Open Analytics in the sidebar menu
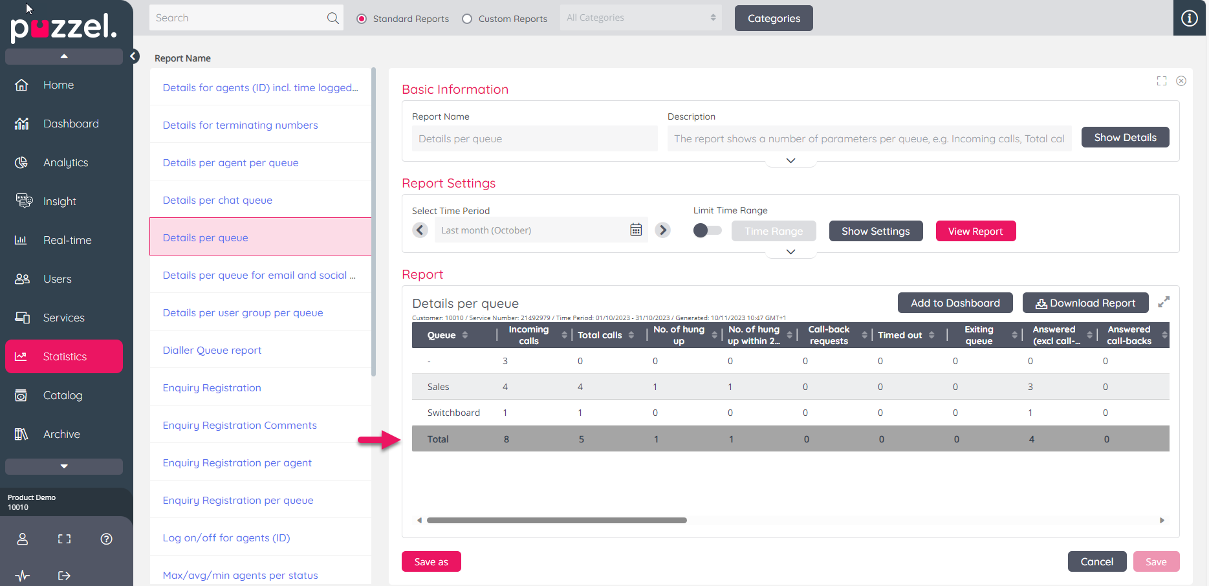Screen dimensions: 1209x586 tap(65, 162)
